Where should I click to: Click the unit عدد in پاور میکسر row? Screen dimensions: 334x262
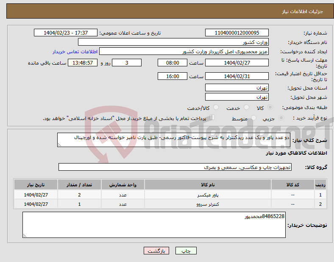[x=123, y=195]
